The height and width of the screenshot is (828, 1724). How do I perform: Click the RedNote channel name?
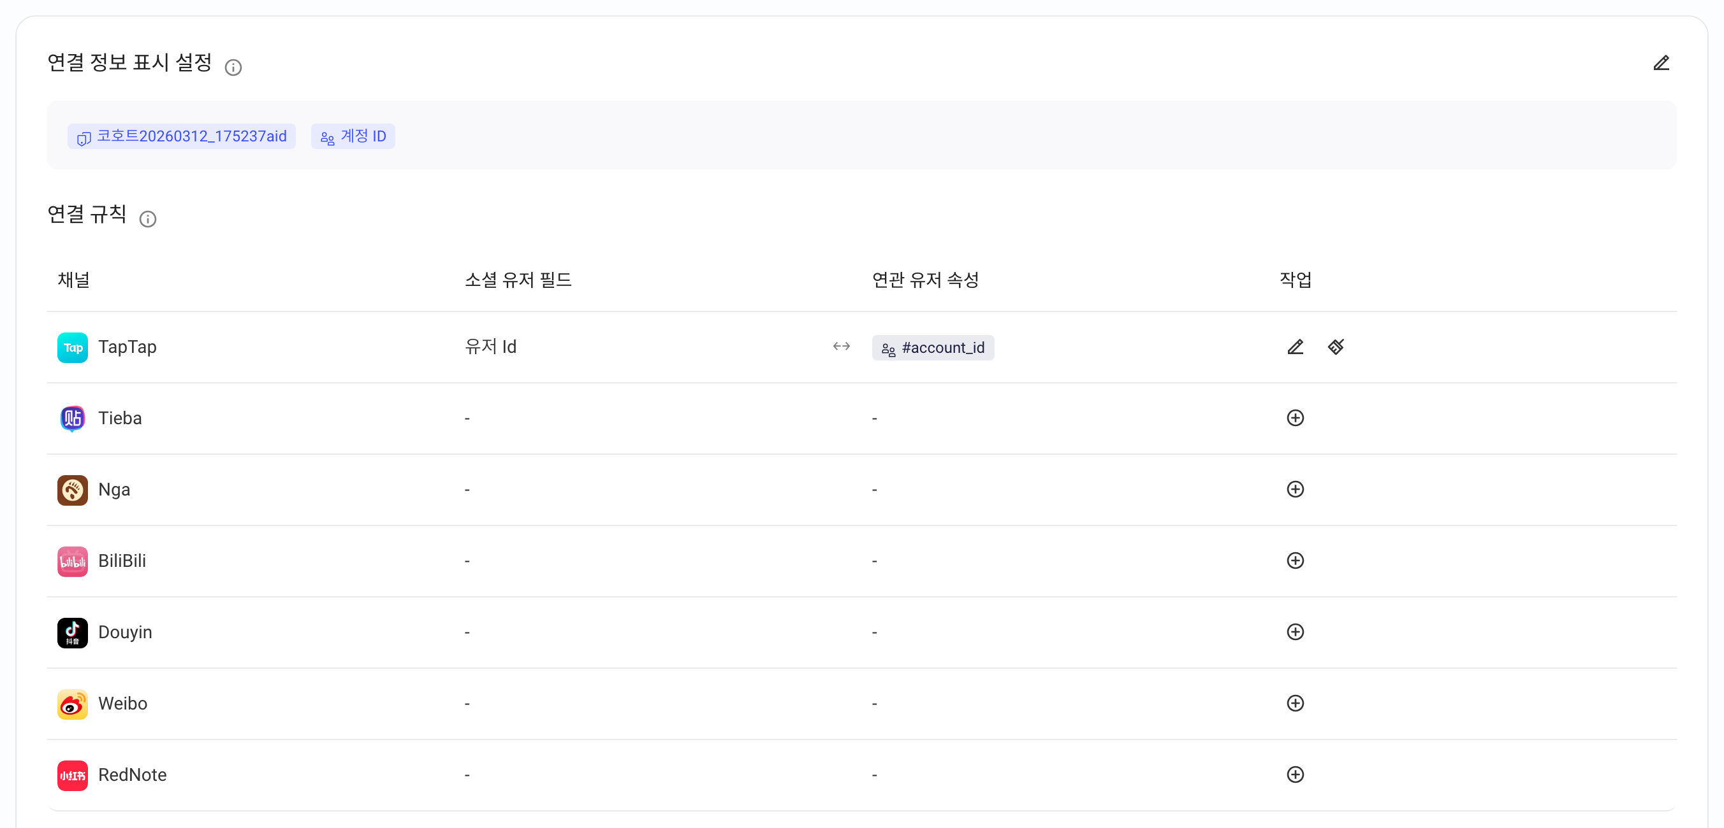[x=133, y=774]
